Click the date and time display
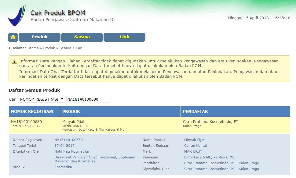Image resolution: width=296 pixels, height=178 pixels. [259, 18]
